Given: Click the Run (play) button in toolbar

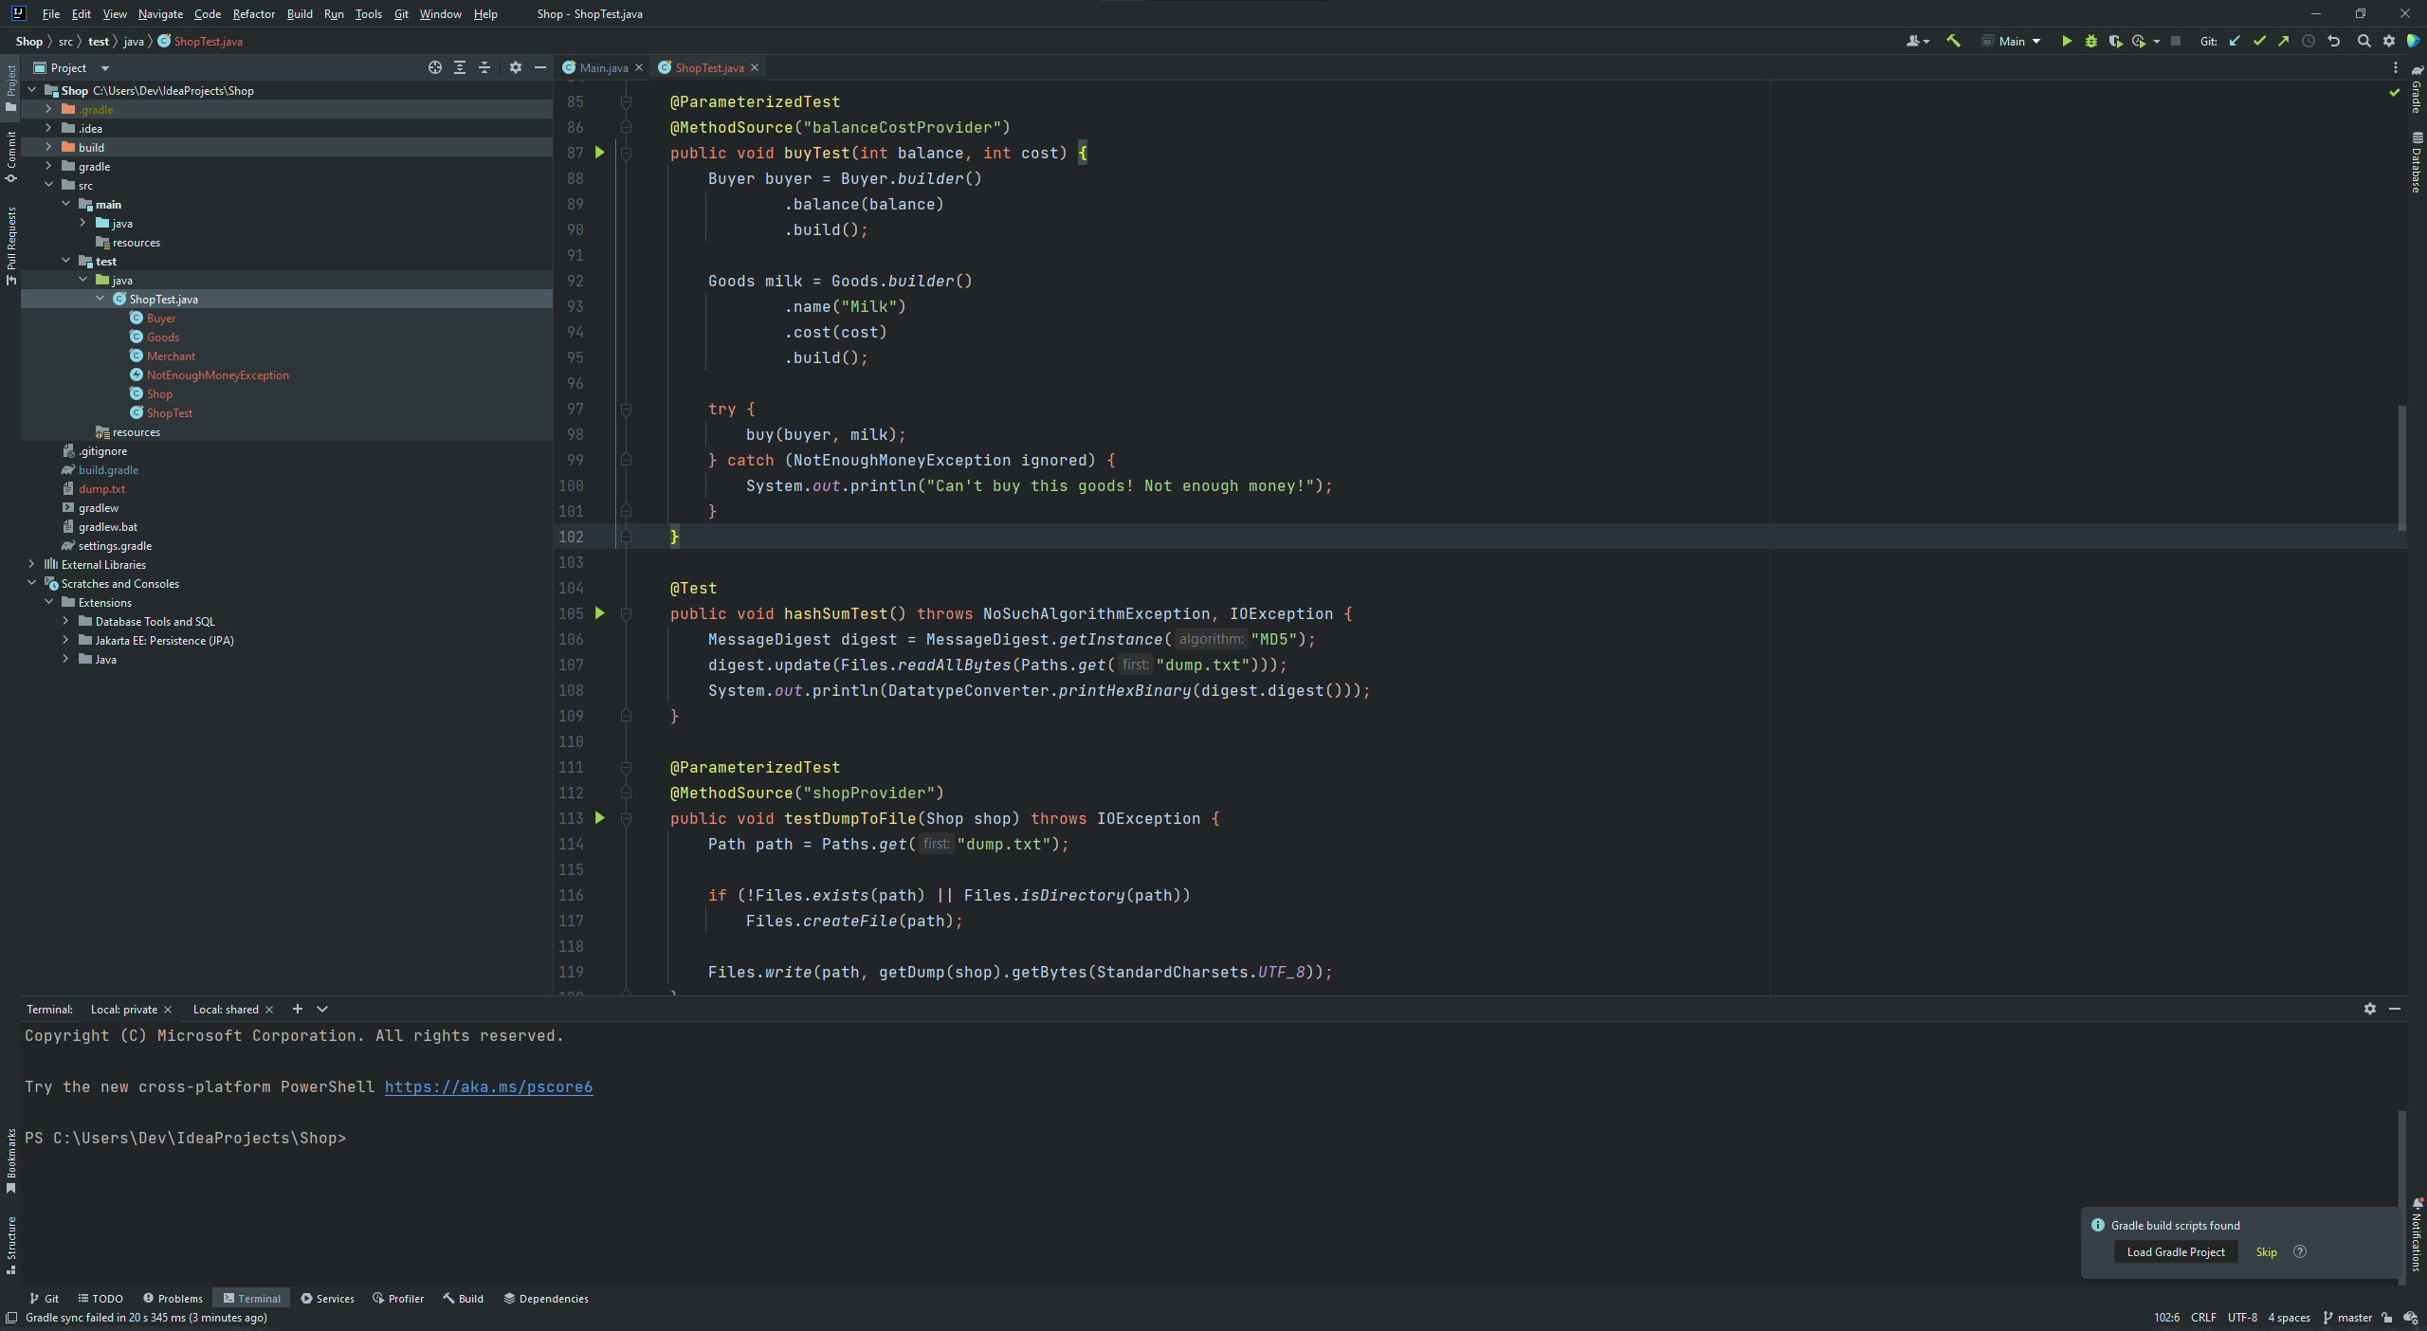Looking at the screenshot, I should (x=2067, y=41).
